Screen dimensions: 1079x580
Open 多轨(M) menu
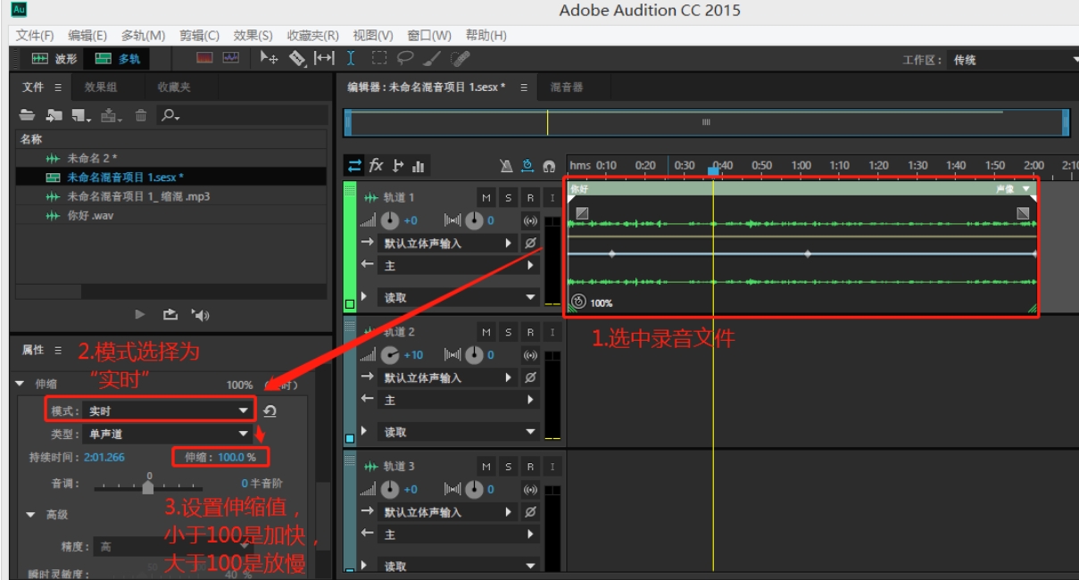point(143,36)
